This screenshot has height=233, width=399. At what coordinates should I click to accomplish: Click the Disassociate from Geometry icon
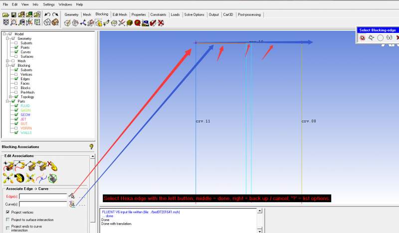52,166
